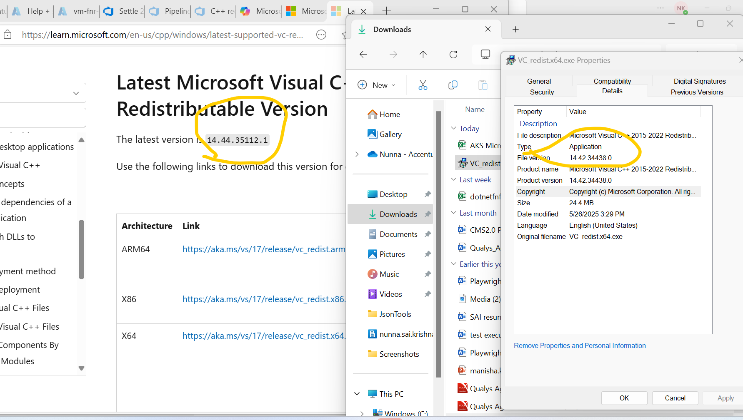The width and height of the screenshot is (743, 420).
Task: Select the Downloads folder in navigation pane
Action: coord(390,214)
